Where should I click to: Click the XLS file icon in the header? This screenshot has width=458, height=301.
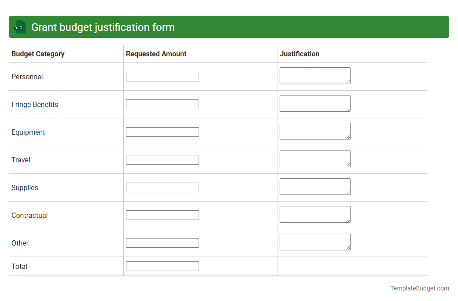click(x=19, y=27)
